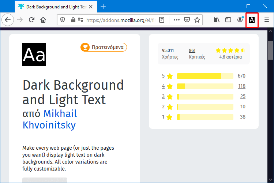Click the page scrollbar thumb
Screen dimensions: 274x183
click(270, 51)
